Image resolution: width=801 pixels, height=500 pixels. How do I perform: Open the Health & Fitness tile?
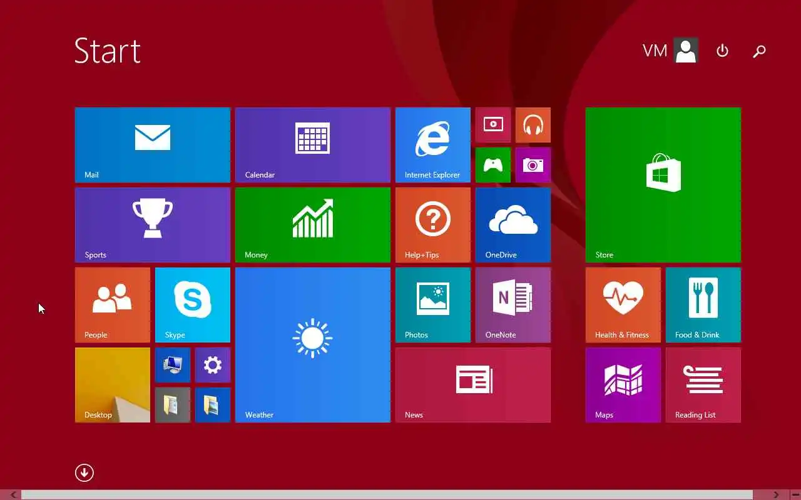tap(623, 305)
